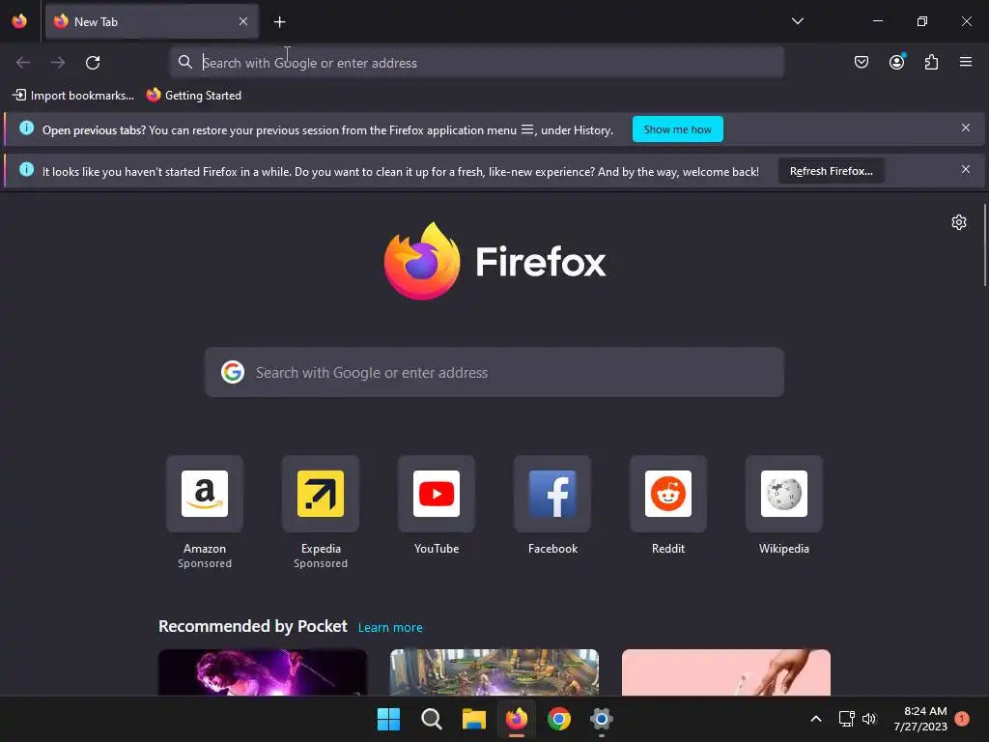Click the forward navigation arrow
The image size is (989, 742).
pyautogui.click(x=58, y=63)
